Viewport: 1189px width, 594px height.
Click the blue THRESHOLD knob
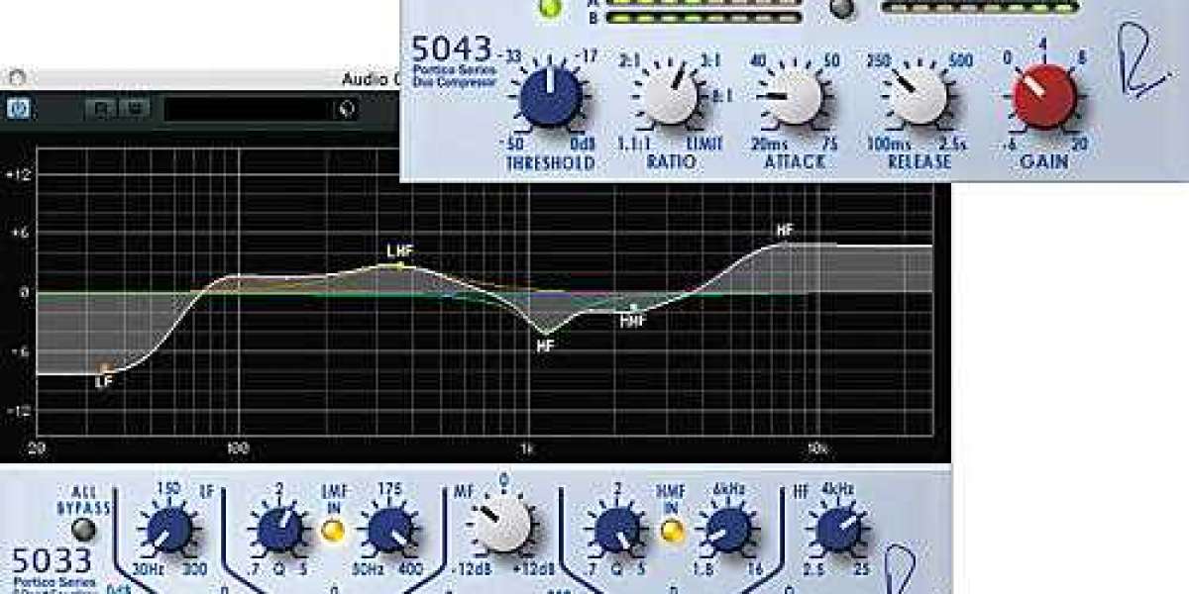pyautogui.click(x=550, y=96)
